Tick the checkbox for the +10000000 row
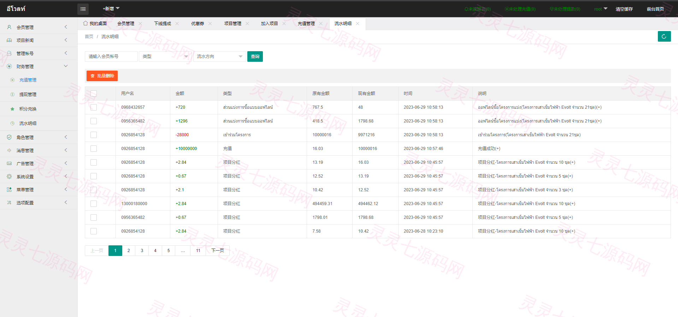This screenshot has width=678, height=317. coord(94,149)
